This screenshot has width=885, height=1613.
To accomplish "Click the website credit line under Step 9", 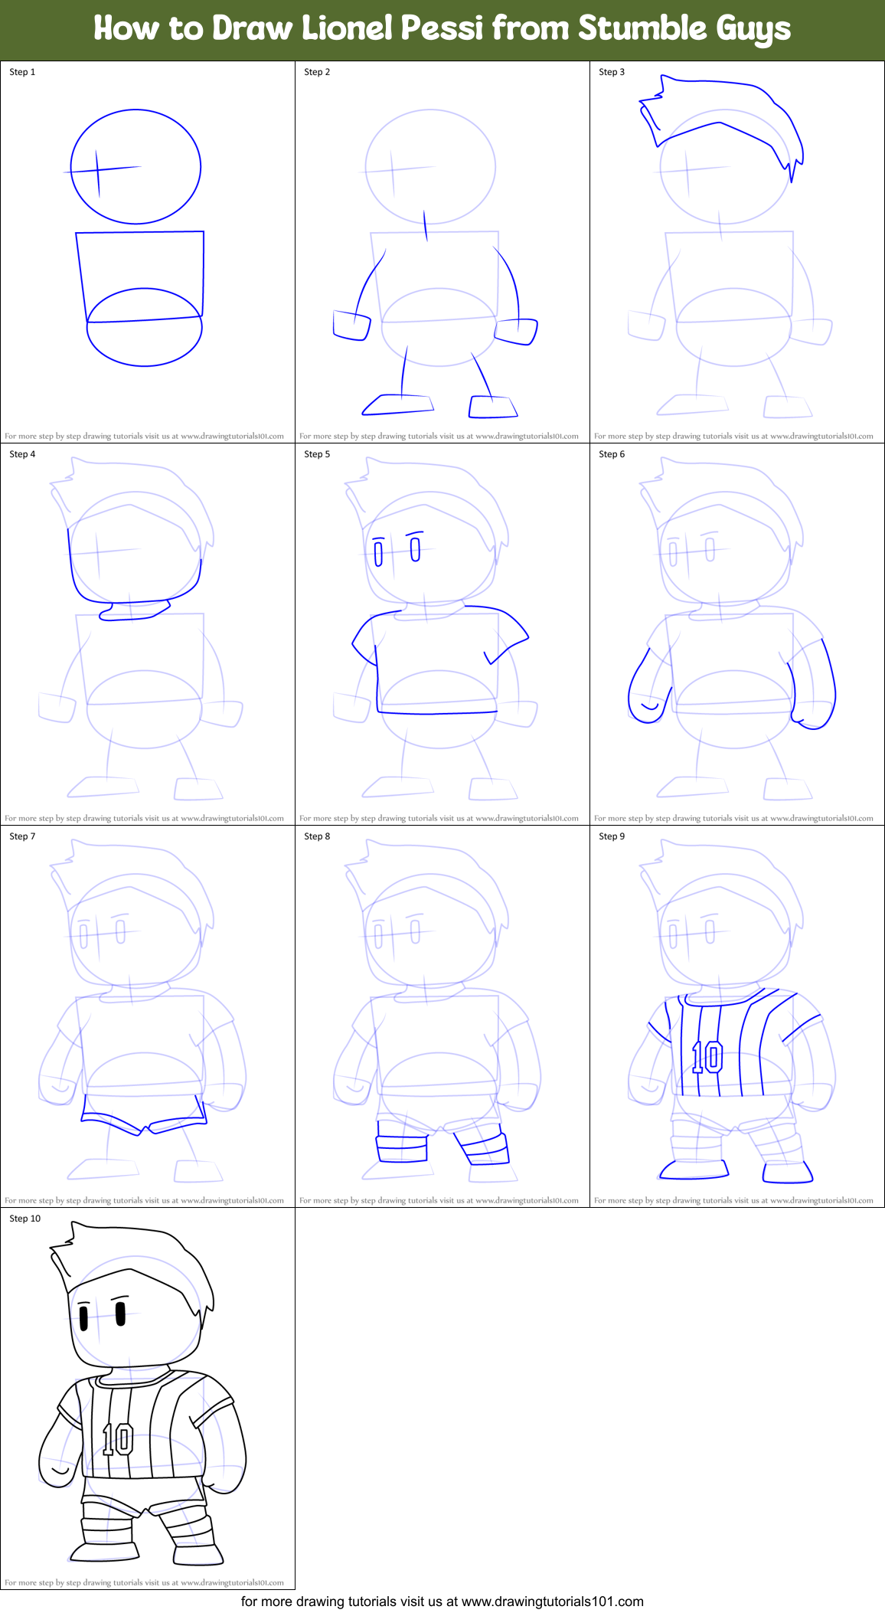I will point(733,1201).
